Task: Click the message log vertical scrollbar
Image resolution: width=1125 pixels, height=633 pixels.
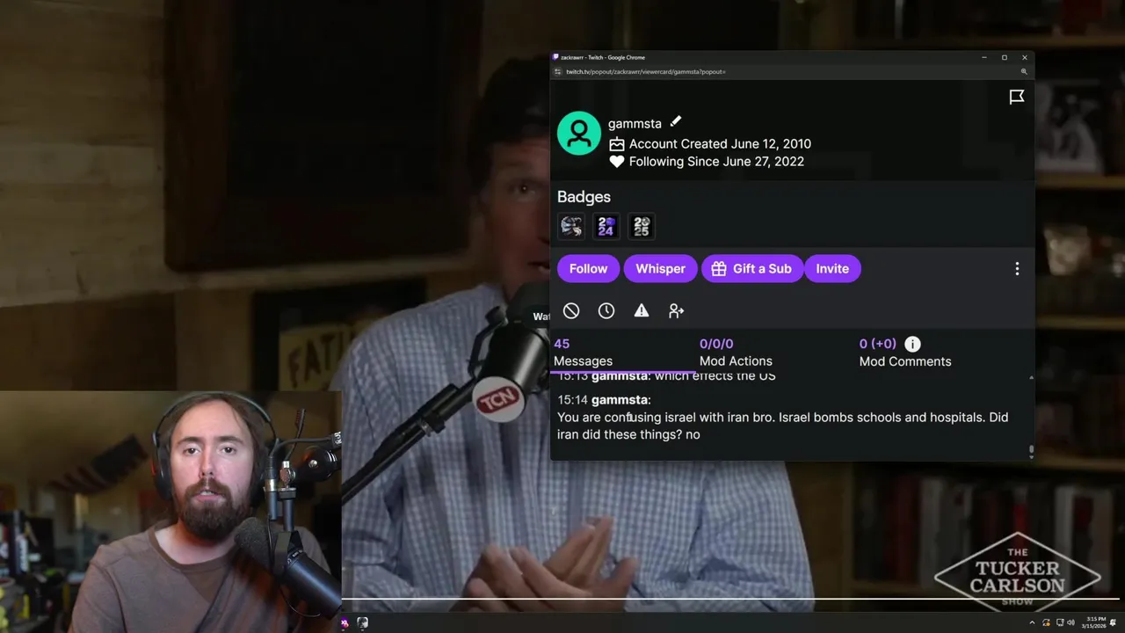Action: pos(1031,451)
